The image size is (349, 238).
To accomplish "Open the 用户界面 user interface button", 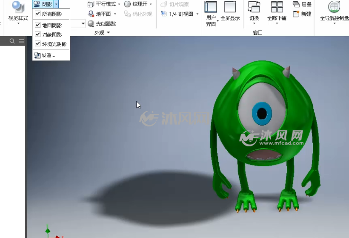I will pyautogui.click(x=211, y=14).
